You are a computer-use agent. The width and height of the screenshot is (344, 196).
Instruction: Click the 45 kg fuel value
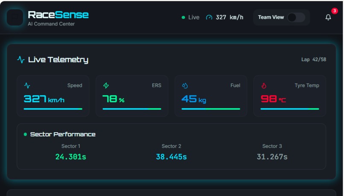(194, 99)
